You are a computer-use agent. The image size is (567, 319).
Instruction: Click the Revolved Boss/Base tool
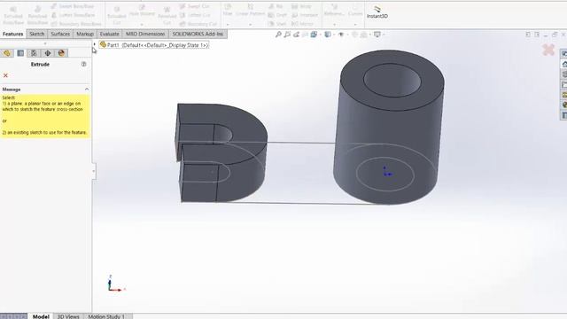37,16
